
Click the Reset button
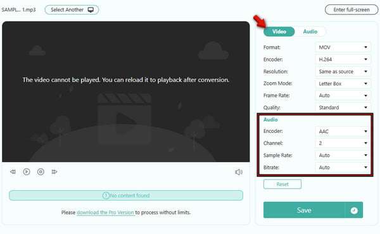[282, 184]
